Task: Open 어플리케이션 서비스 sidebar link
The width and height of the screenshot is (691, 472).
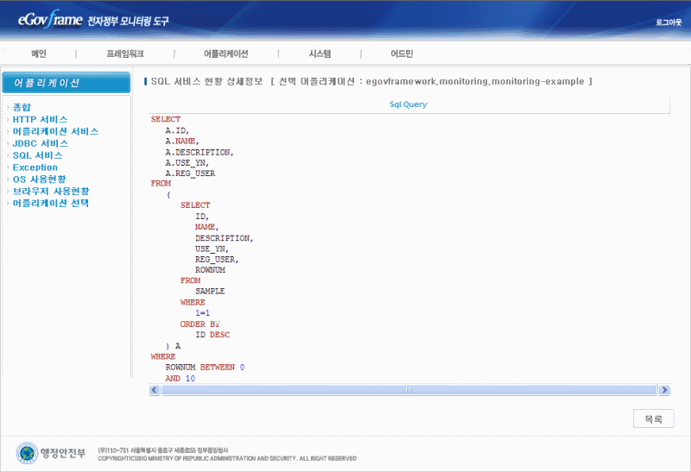Action: 55,131
